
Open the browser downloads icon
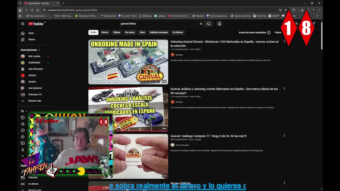click(302, 10)
